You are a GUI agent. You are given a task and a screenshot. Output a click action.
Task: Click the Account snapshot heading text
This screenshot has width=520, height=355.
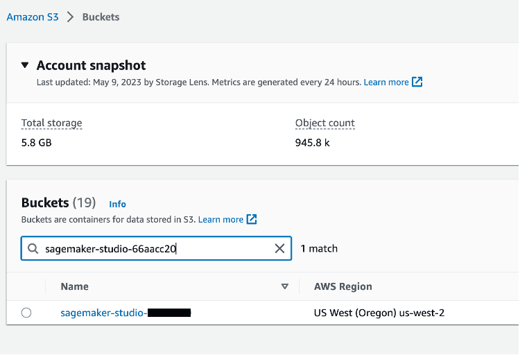pyautogui.click(x=92, y=65)
